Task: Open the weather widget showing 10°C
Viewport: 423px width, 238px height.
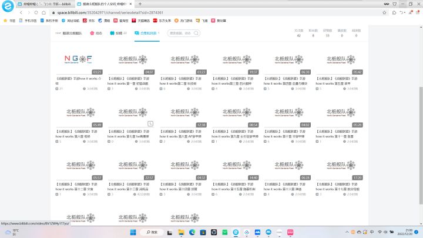Action: point(12,232)
